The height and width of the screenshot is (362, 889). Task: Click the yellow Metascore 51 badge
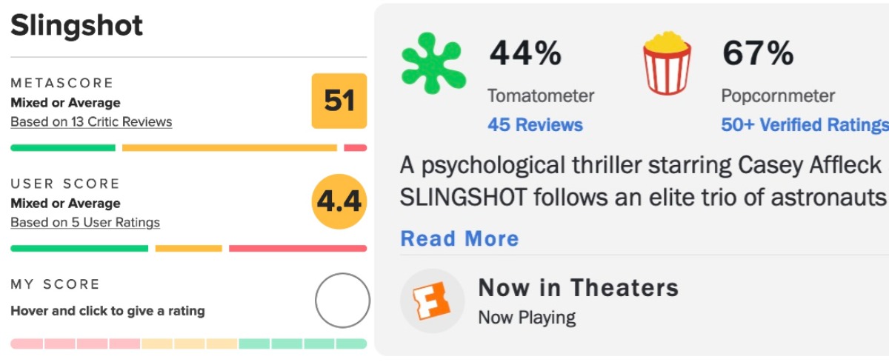tap(339, 101)
